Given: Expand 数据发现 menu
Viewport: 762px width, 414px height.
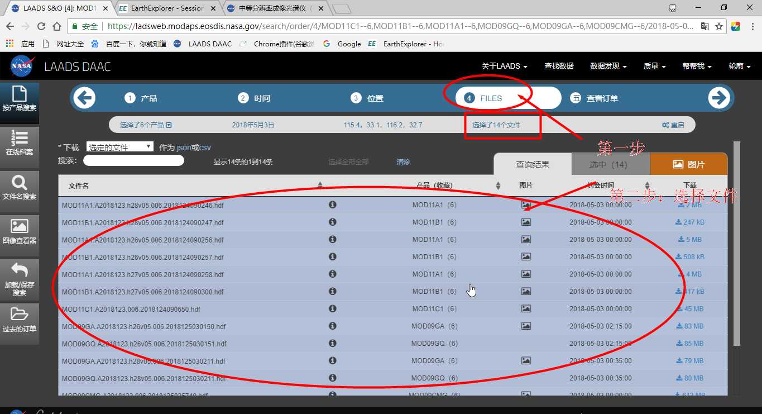Looking at the screenshot, I should (608, 66).
